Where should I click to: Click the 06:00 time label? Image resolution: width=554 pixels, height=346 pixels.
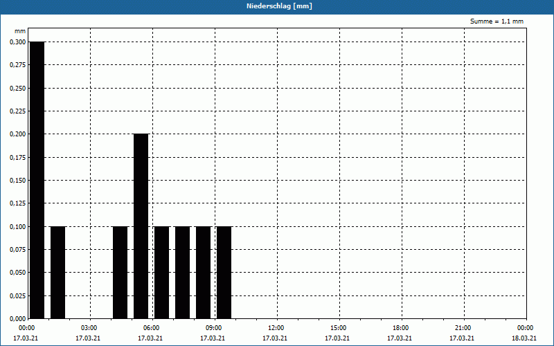pos(151,328)
